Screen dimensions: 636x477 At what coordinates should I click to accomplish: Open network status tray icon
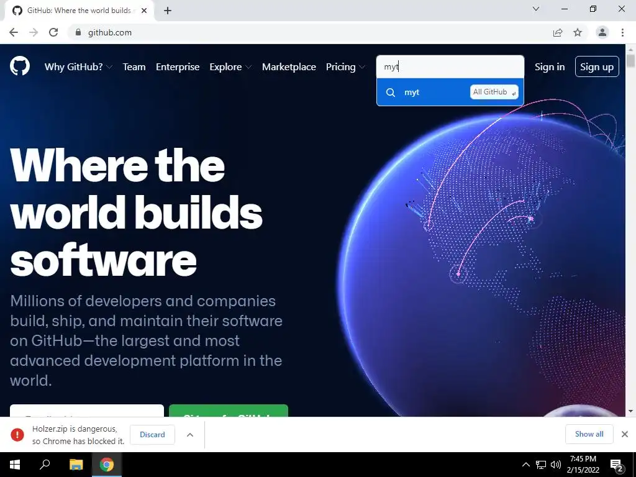tap(541, 465)
